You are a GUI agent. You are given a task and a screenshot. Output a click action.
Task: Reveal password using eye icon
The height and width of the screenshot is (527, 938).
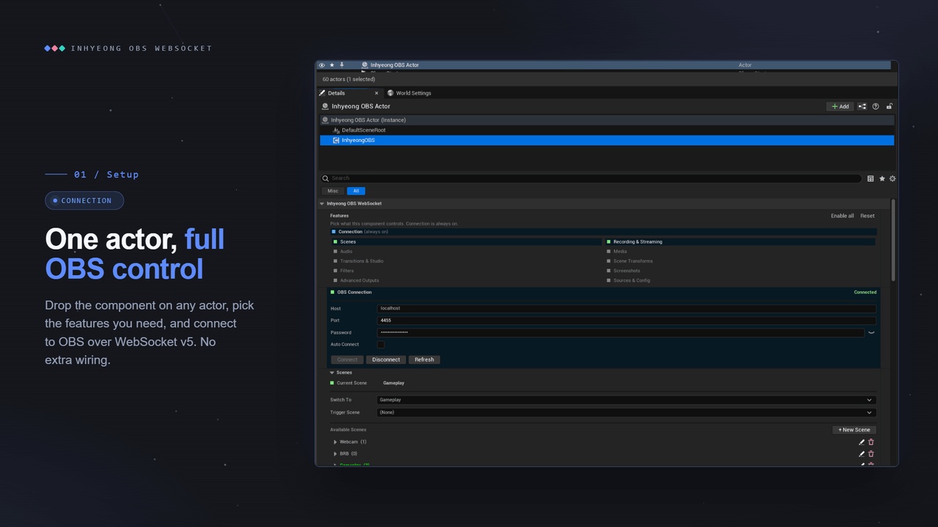tap(871, 332)
